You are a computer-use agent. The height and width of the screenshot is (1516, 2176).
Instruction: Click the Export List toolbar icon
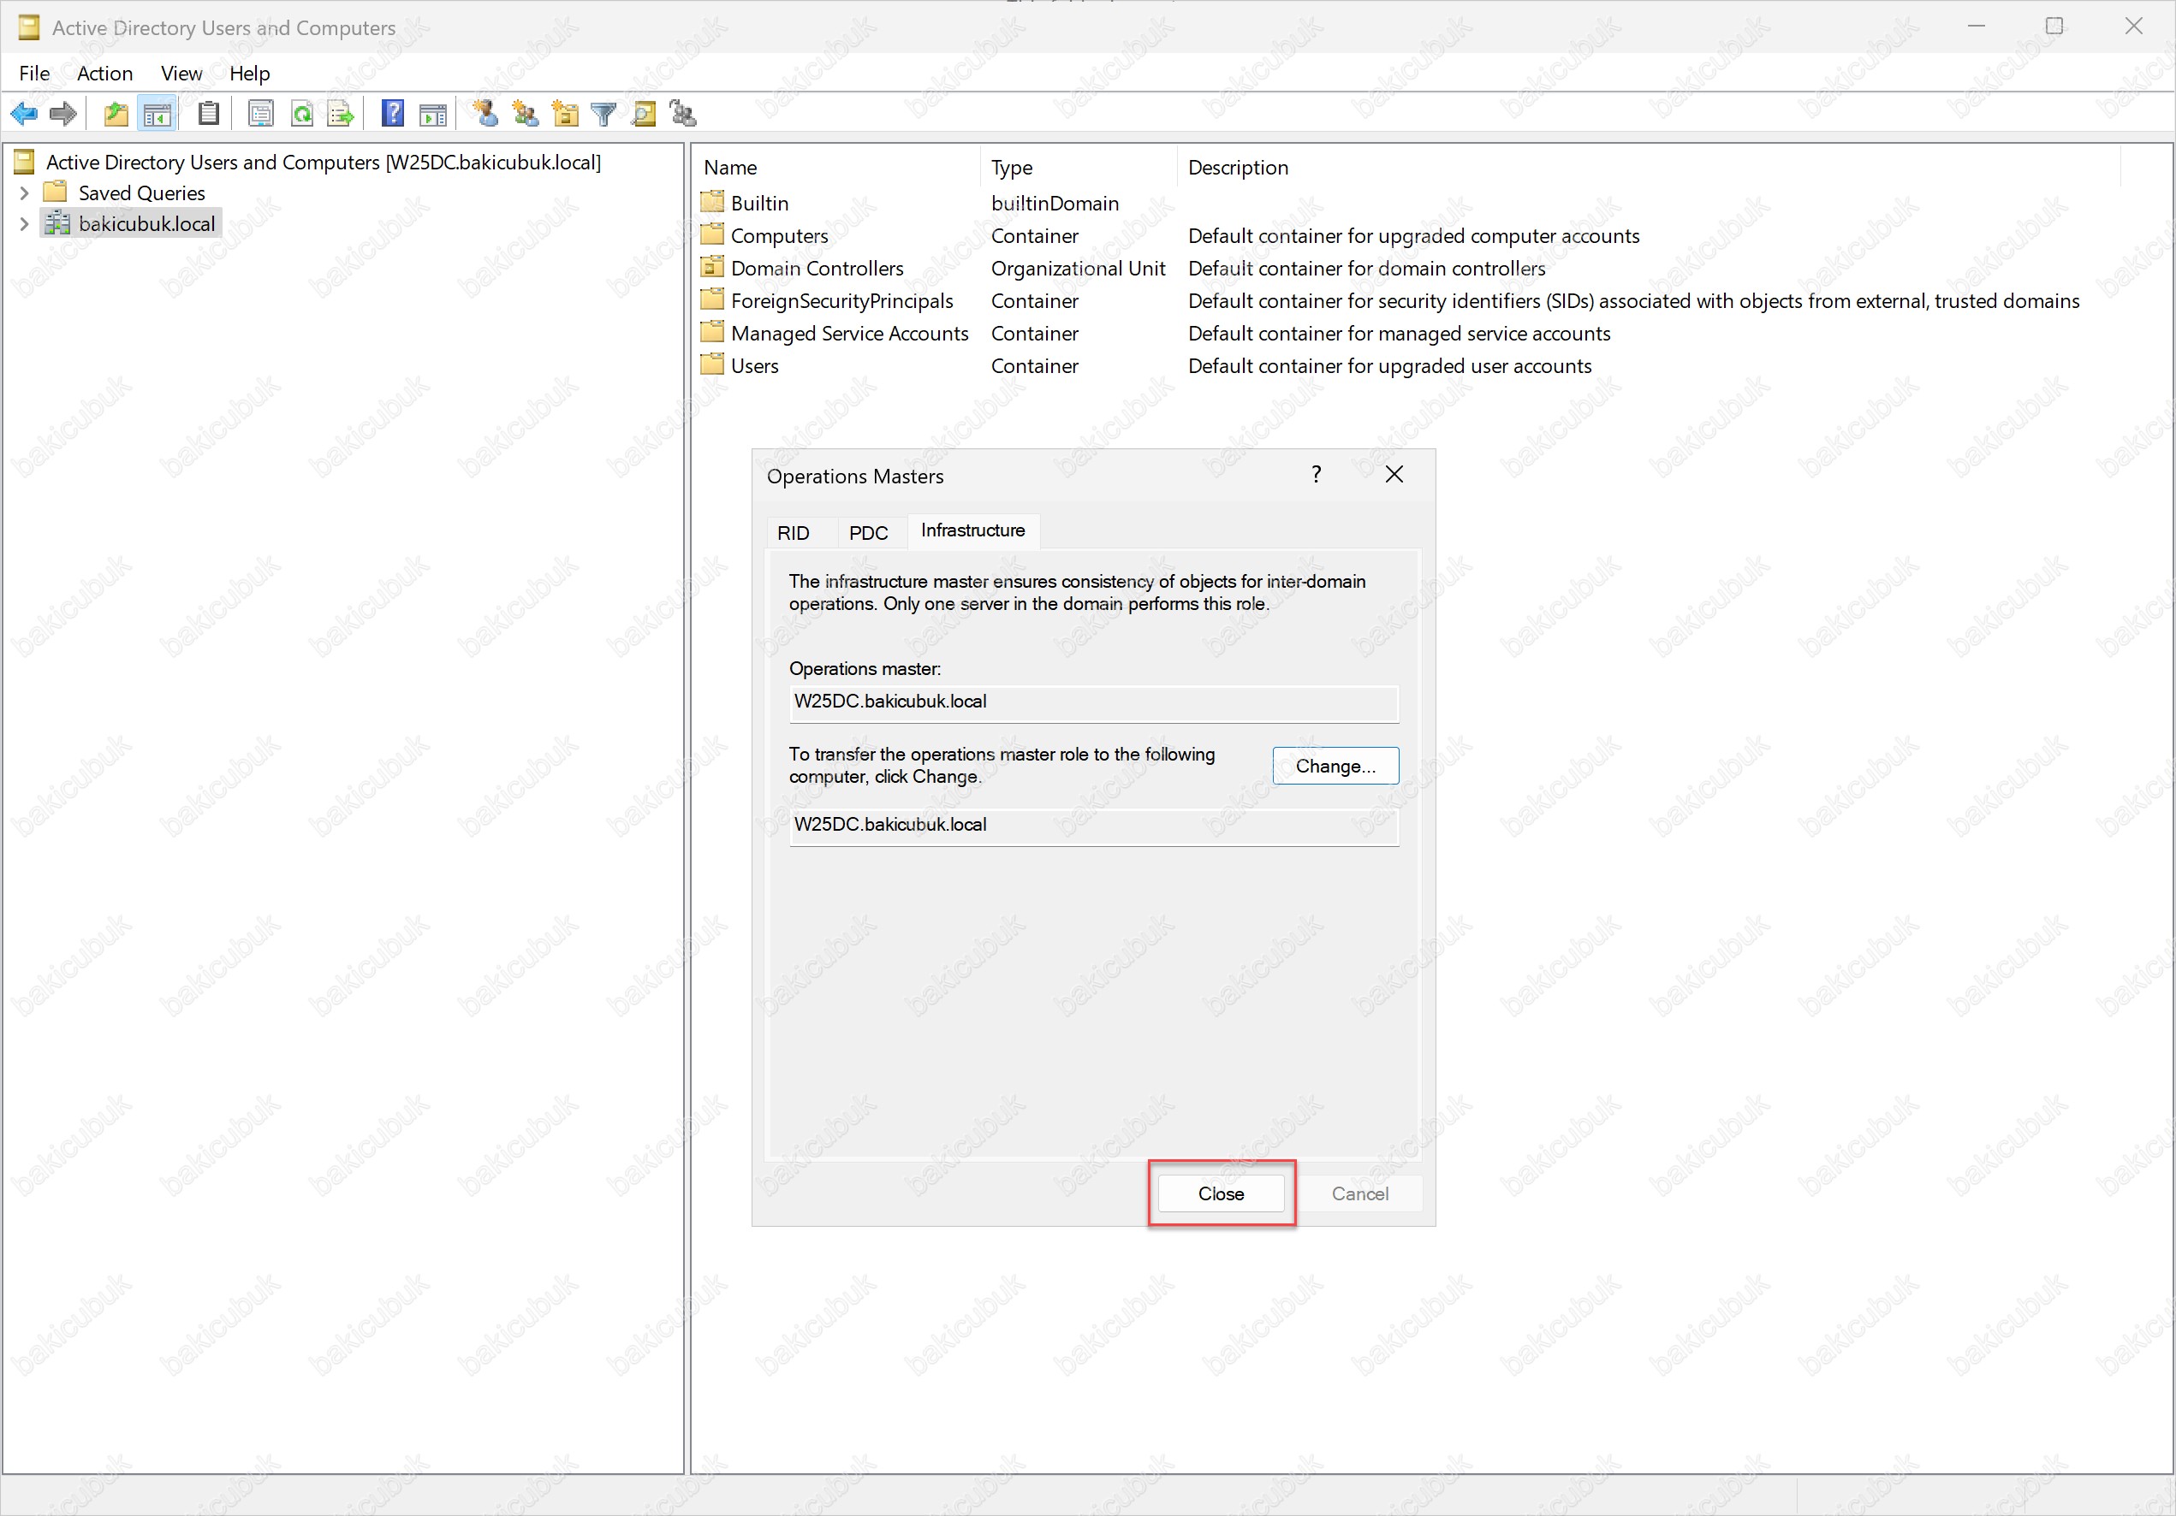coord(342,115)
